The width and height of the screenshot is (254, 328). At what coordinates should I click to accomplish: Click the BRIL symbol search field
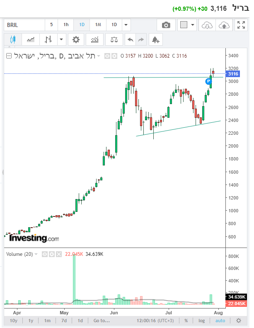24,25
